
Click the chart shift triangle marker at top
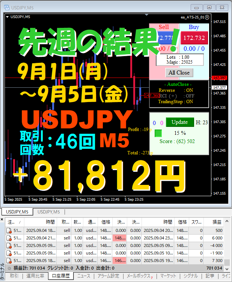pos(147,15)
